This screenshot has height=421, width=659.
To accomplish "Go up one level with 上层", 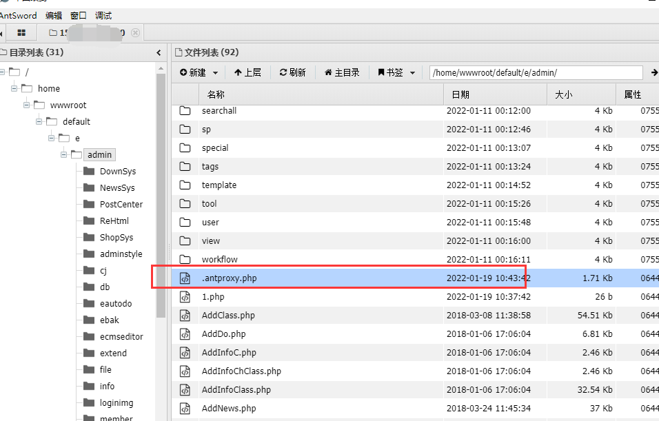I will (247, 72).
